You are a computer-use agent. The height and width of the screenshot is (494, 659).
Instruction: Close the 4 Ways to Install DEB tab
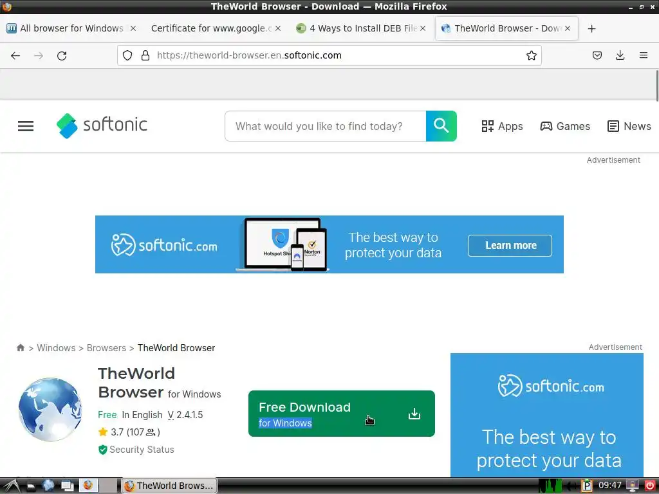click(x=423, y=28)
